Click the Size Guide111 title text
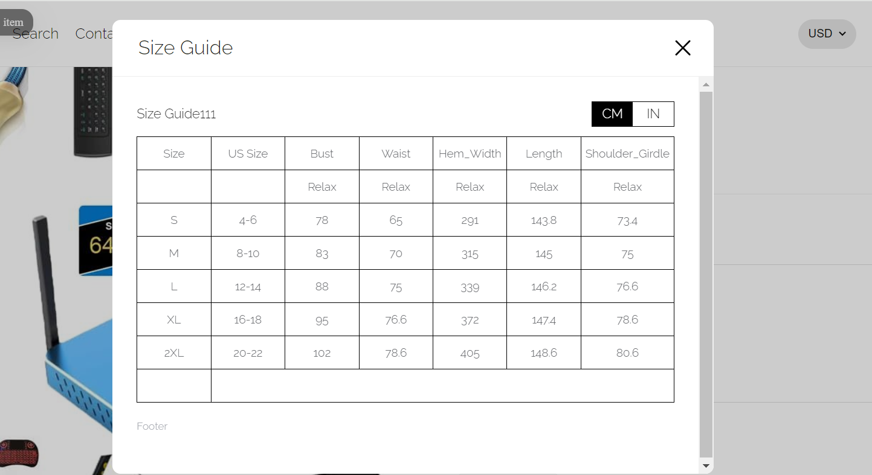The height and width of the screenshot is (475, 872). click(x=176, y=113)
